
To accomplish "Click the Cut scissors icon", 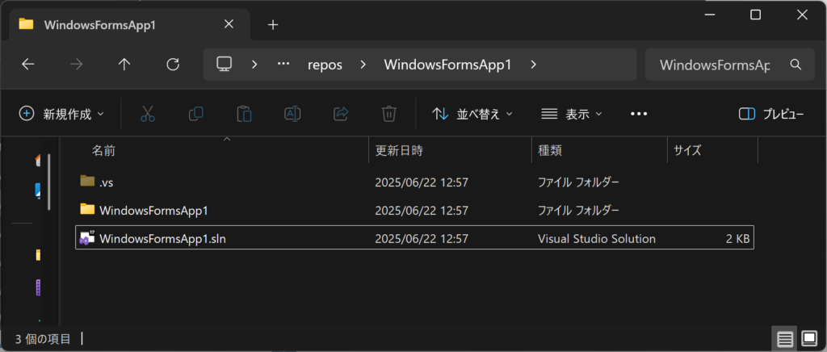I will (148, 114).
